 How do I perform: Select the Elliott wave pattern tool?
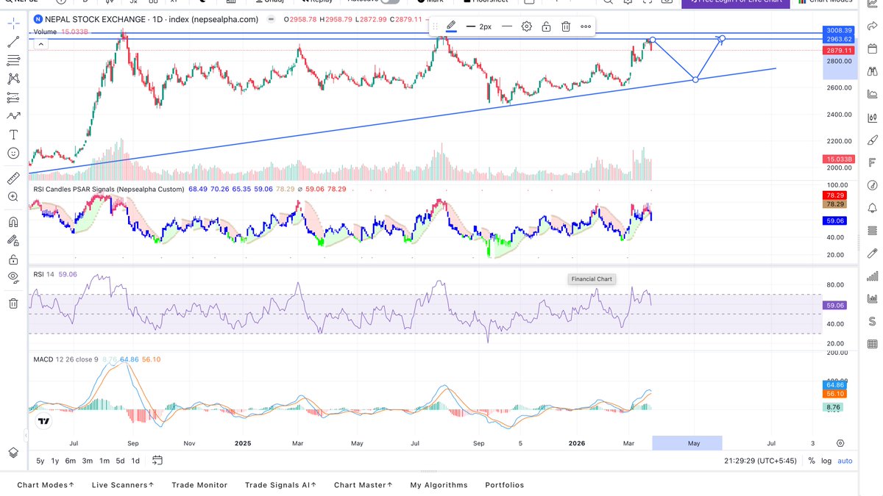[13, 116]
